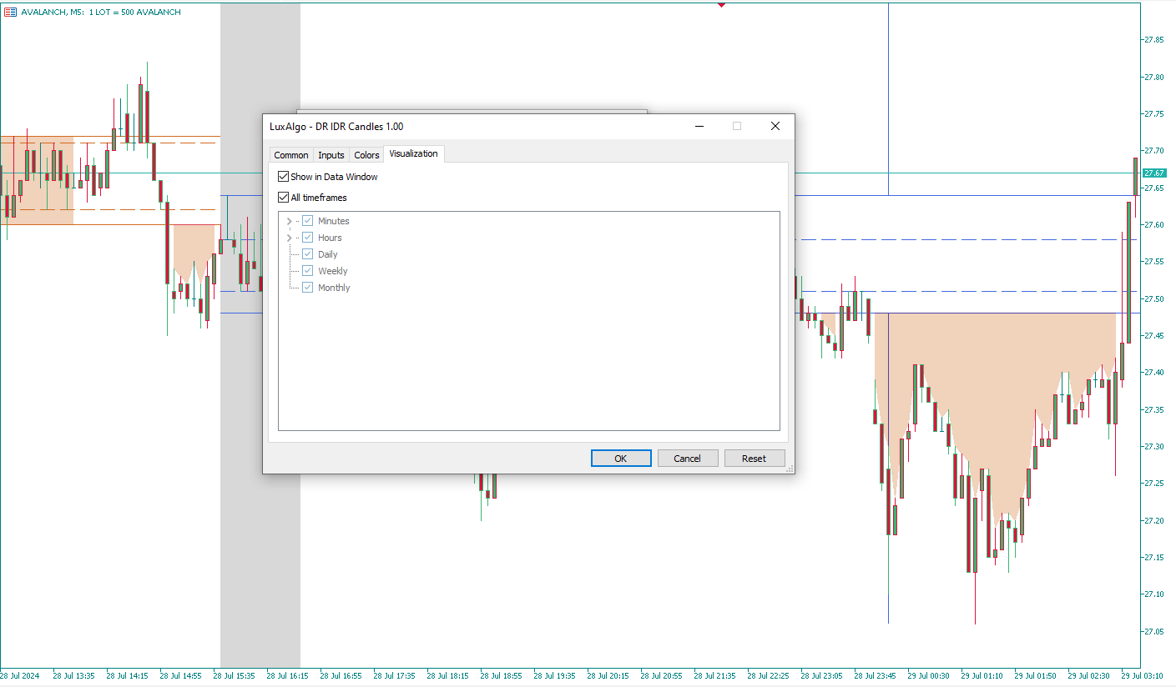Reset indicator settings with Reset button

coord(754,459)
